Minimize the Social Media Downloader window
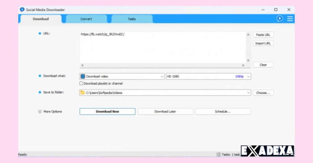Image resolution: width=313 pixels, height=163 pixels. 263,10
